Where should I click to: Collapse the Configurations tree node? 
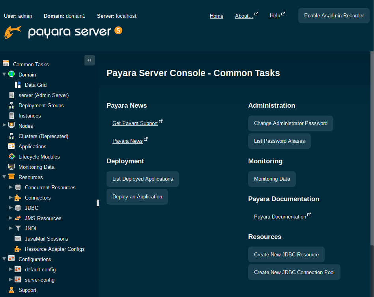(x=4, y=259)
